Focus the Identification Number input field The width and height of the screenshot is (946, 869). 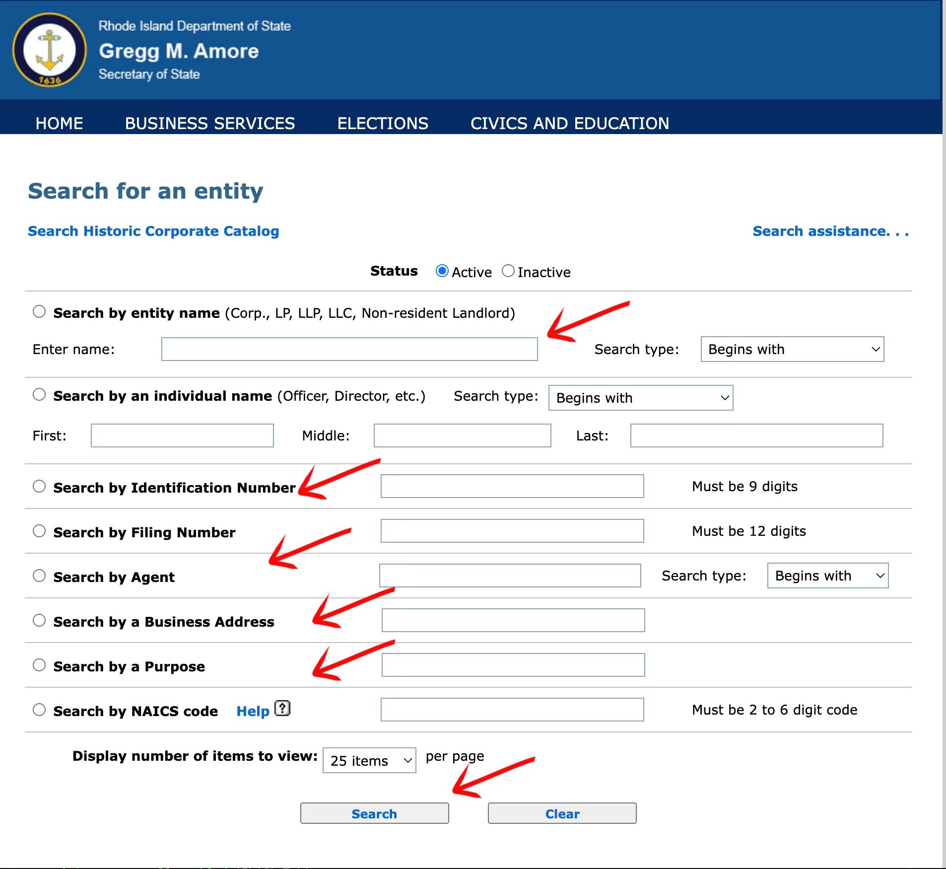click(512, 486)
